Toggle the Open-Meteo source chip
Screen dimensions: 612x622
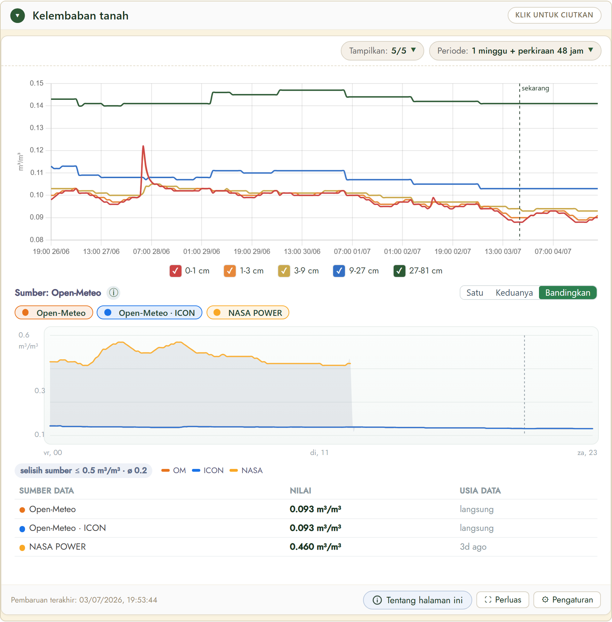pyautogui.click(x=54, y=313)
